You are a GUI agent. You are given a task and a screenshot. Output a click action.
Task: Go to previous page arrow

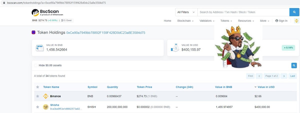pyautogui.click(x=259, y=76)
